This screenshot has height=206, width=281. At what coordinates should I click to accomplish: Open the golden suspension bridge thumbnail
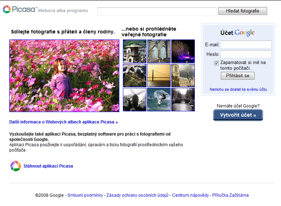coord(159,75)
